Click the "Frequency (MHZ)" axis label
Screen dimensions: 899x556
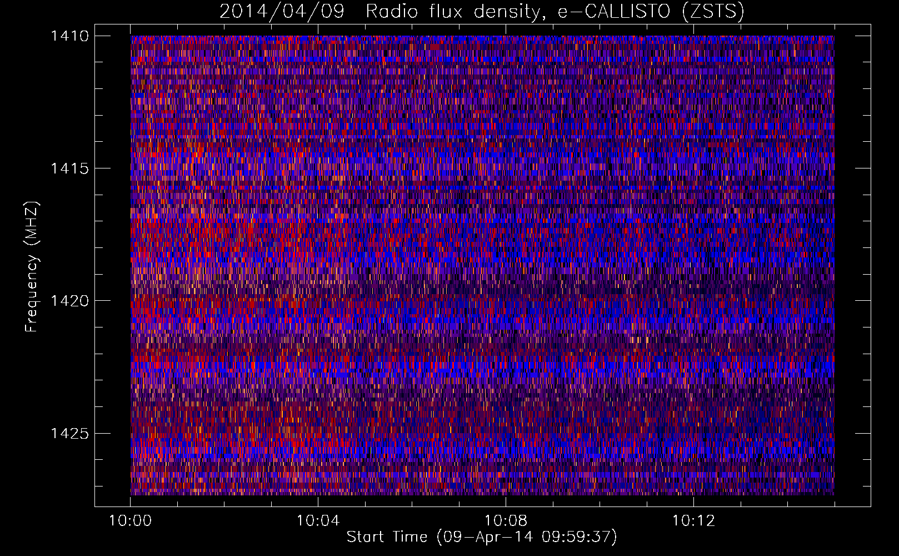pos(31,267)
